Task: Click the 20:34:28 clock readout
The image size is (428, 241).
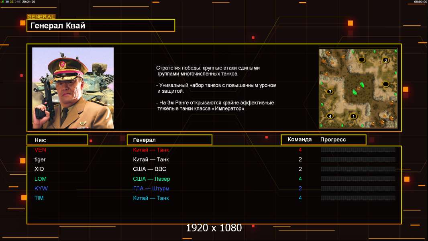Action: click(x=29, y=2)
